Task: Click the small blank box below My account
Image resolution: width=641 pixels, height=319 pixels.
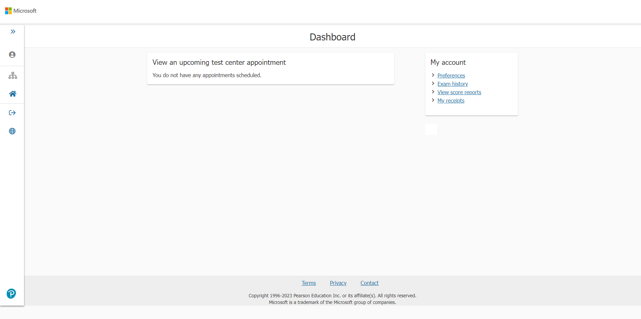Action: click(x=431, y=129)
